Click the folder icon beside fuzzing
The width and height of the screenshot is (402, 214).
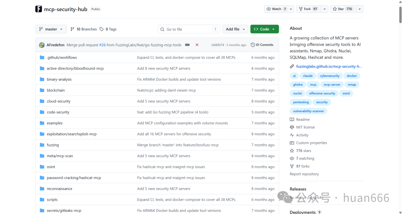[x=42, y=145]
